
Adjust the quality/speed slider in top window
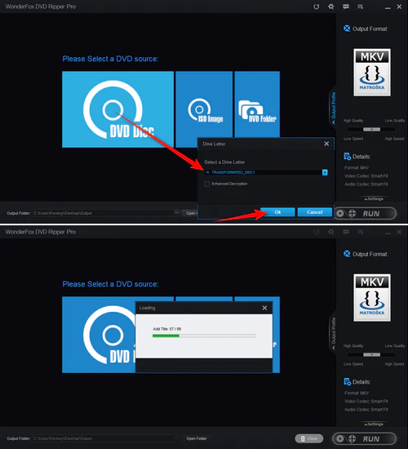click(371, 130)
